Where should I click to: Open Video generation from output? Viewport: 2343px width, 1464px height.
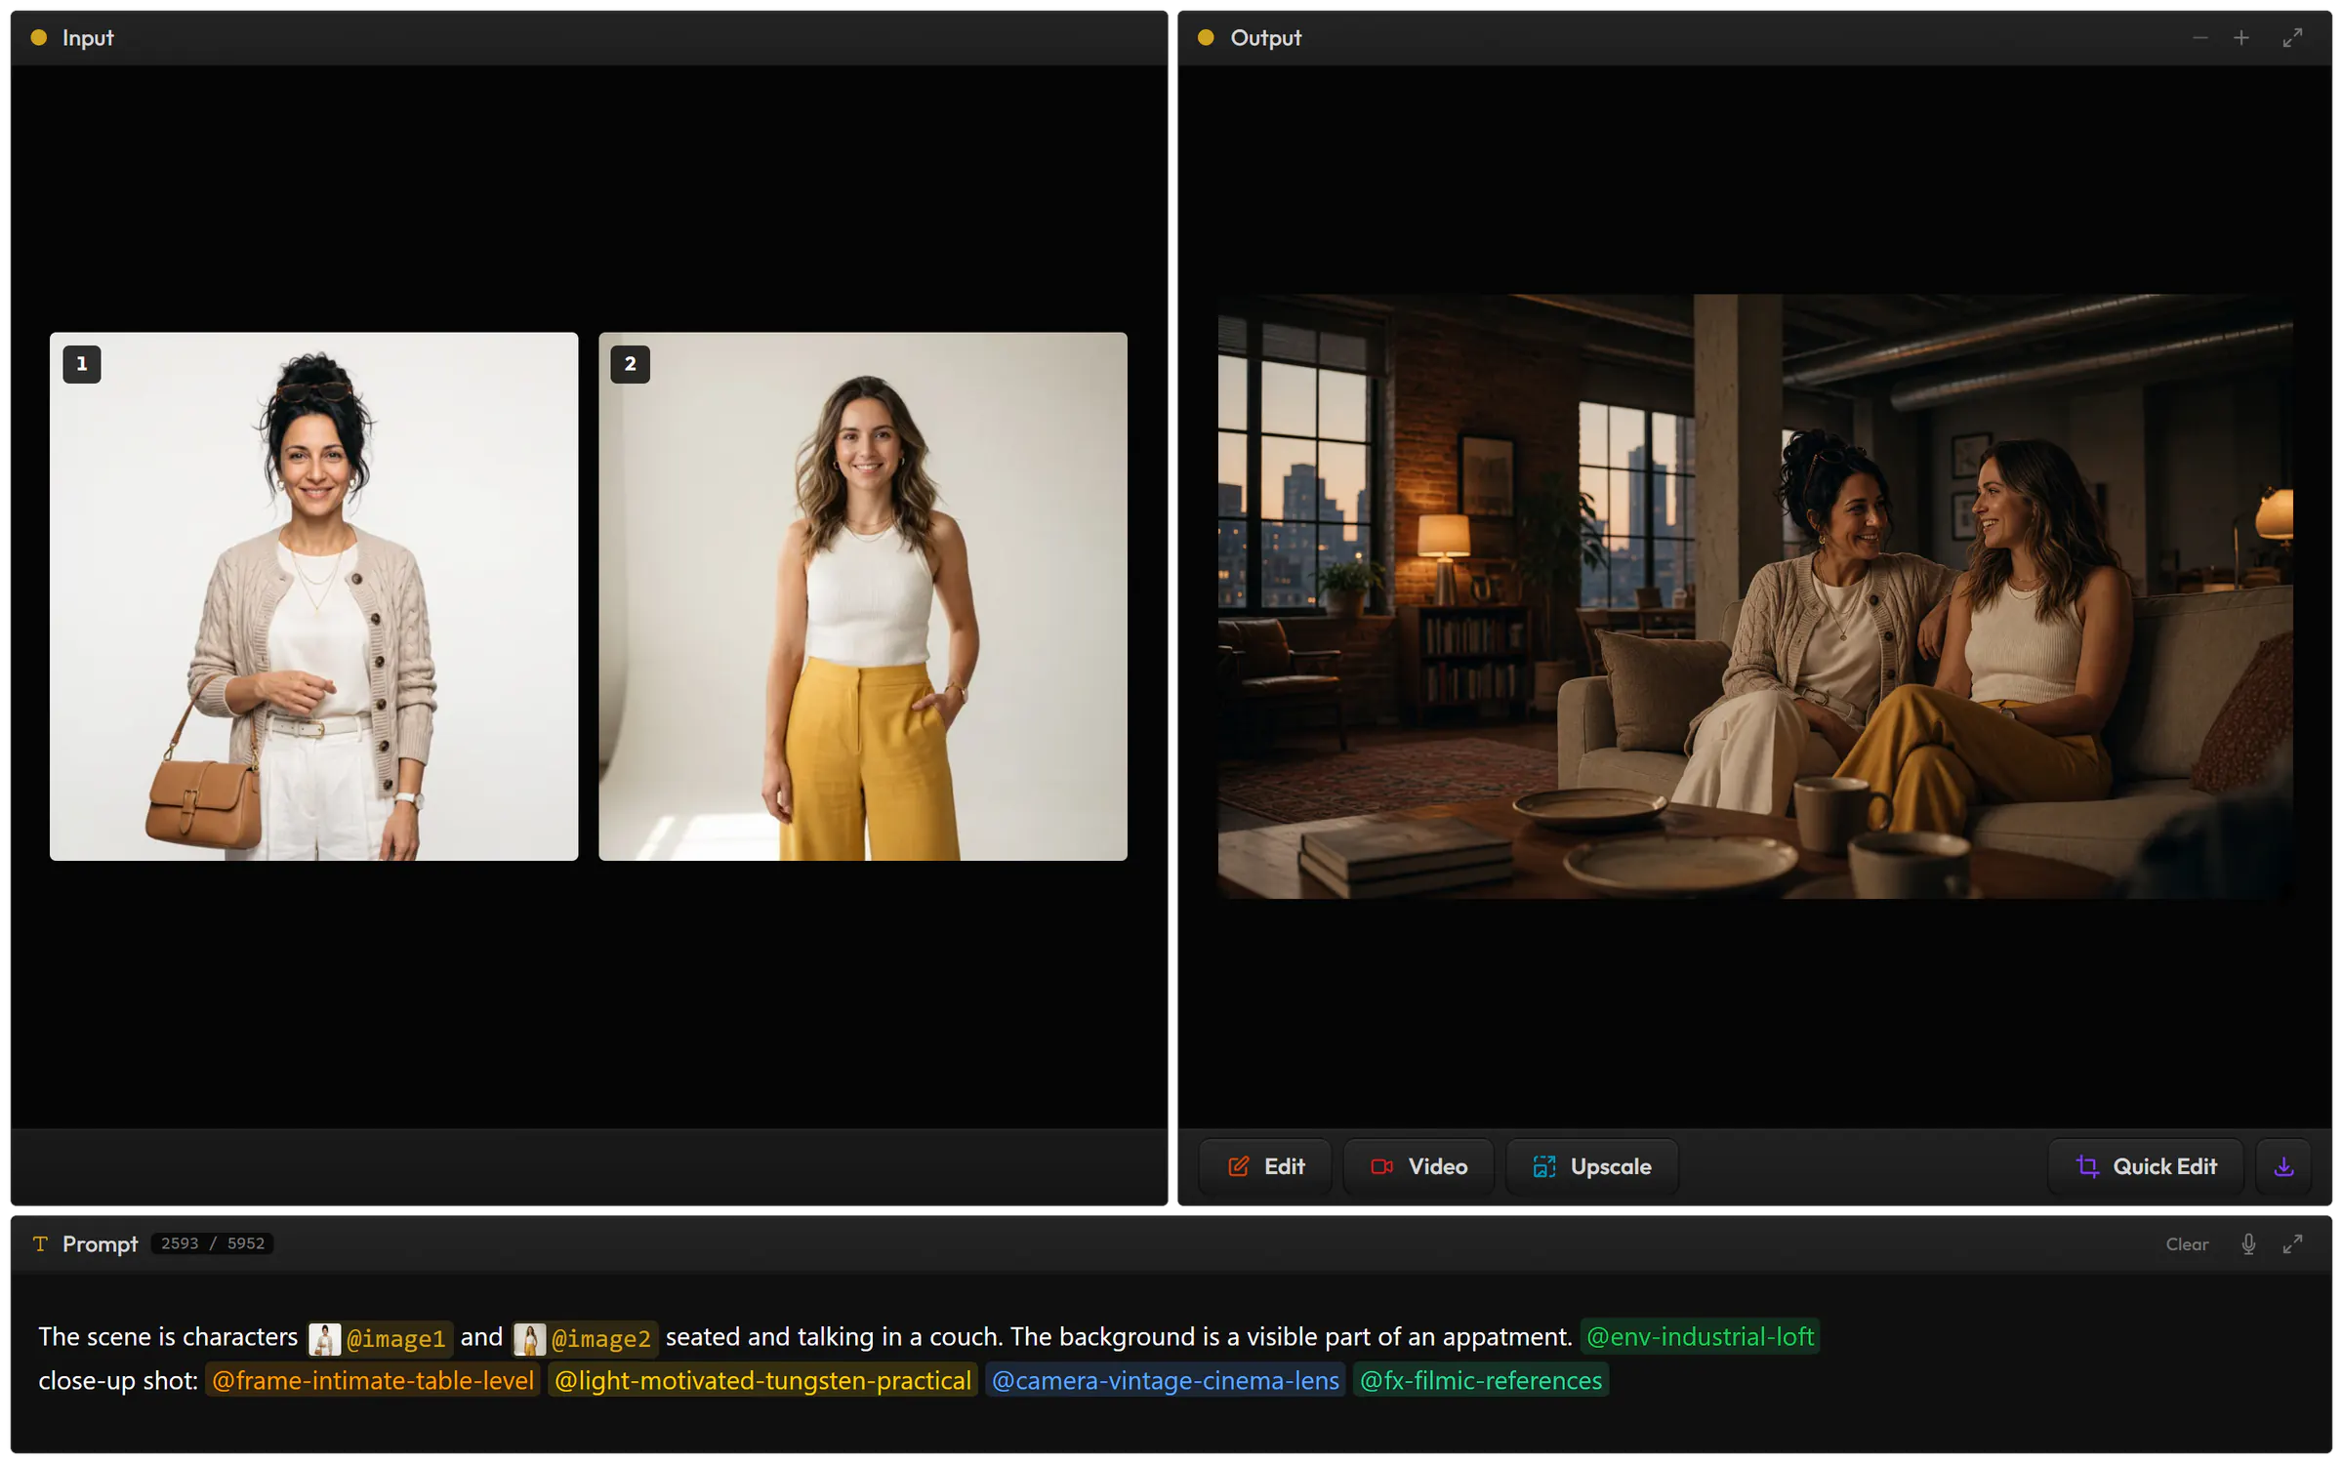pyautogui.click(x=1418, y=1166)
